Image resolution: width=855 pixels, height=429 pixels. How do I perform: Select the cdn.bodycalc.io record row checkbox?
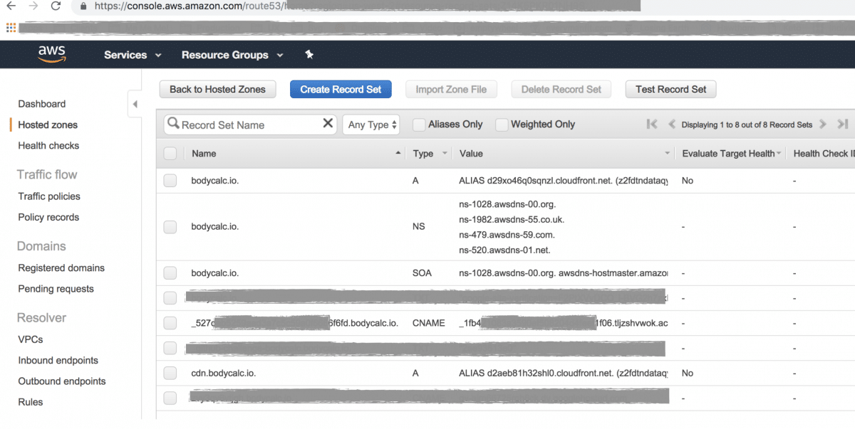170,373
